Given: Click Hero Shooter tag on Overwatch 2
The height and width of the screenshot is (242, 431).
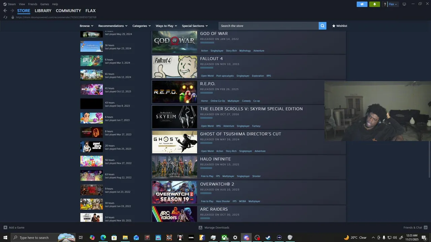Looking at the screenshot, I should tap(223, 201).
